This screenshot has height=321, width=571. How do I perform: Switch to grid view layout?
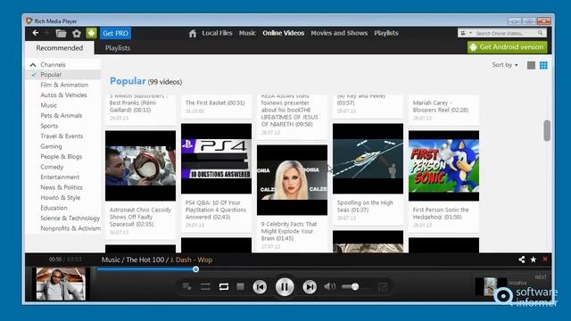point(543,65)
